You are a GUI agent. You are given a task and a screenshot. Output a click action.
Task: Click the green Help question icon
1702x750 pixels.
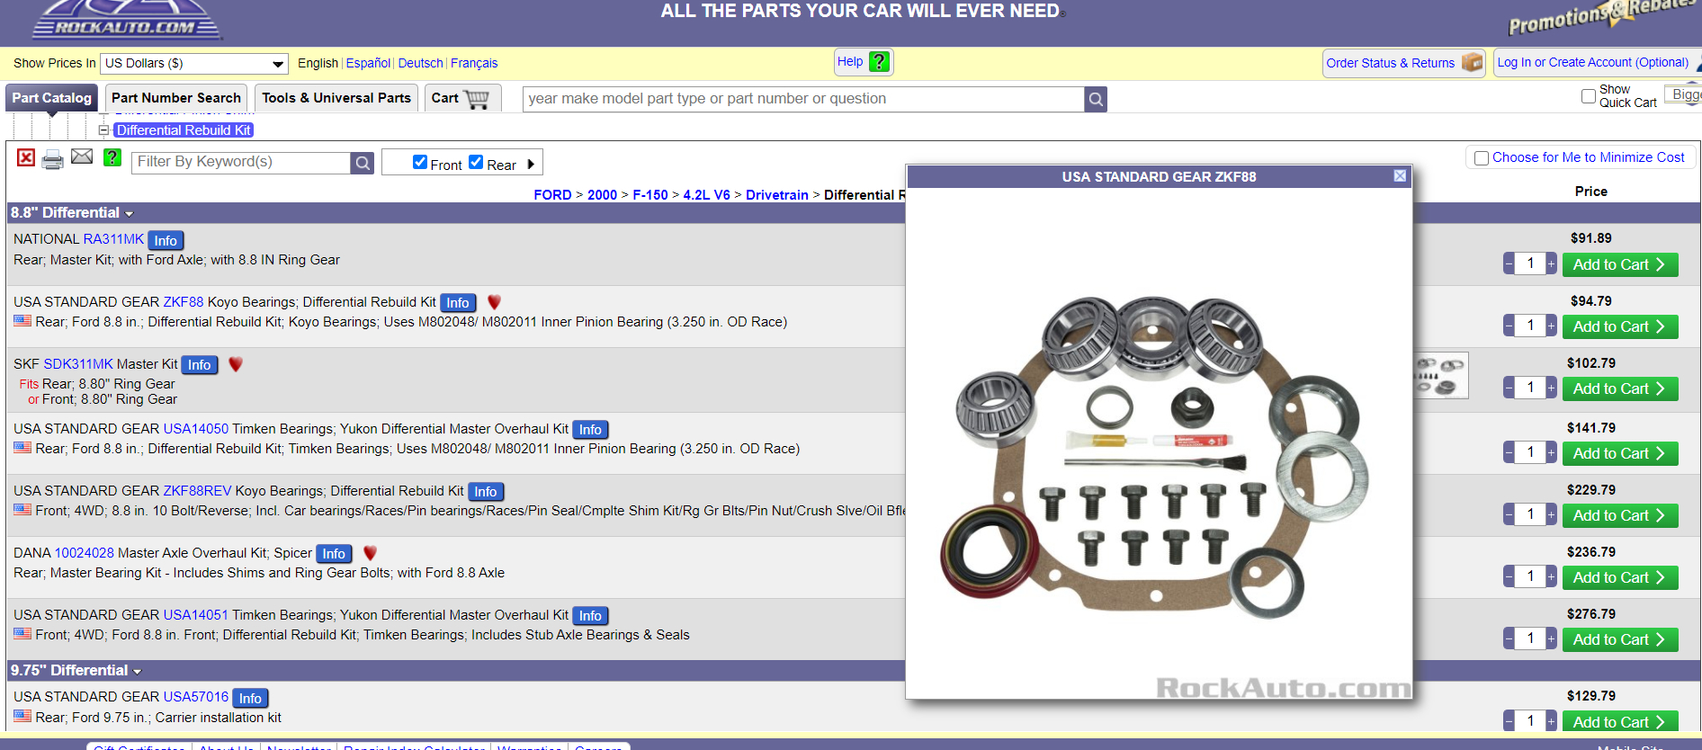880,62
